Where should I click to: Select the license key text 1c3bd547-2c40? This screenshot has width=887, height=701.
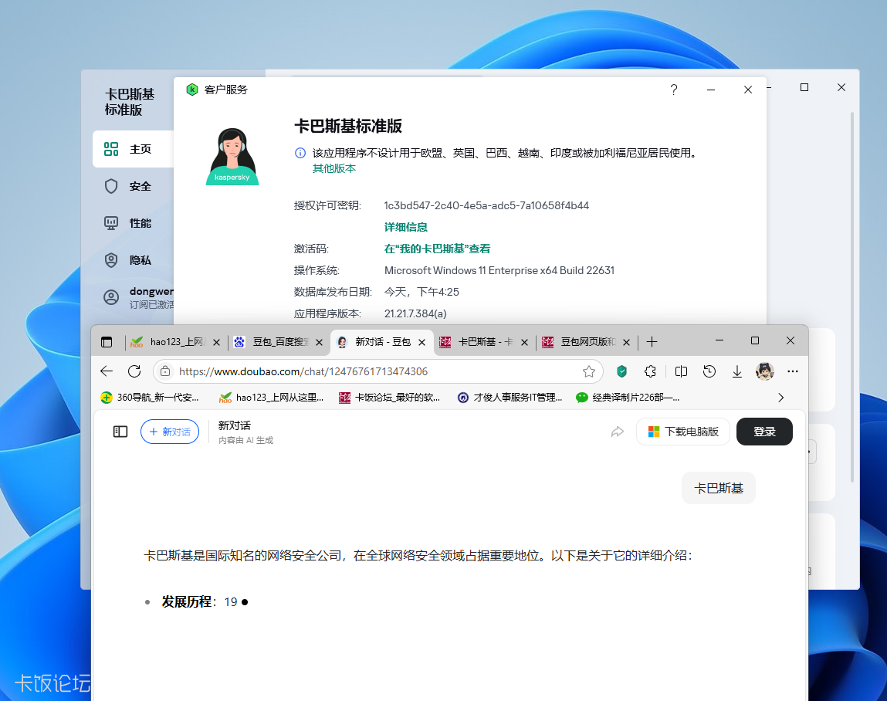486,205
